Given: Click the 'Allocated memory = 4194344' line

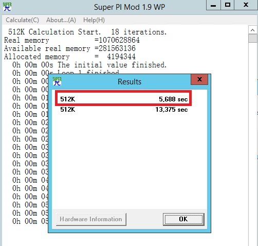Looking at the screenshot, I should click(x=70, y=57).
